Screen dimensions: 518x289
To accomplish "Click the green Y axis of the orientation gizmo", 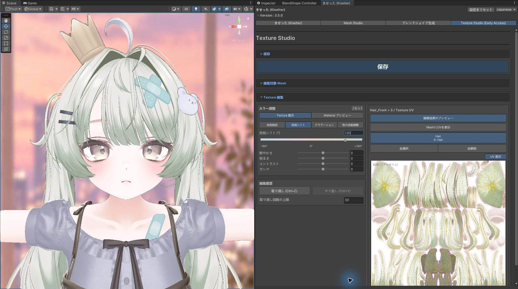I will pos(239,21).
